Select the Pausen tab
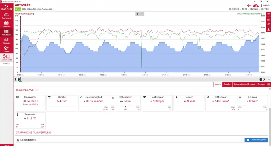 click(x=261, y=84)
